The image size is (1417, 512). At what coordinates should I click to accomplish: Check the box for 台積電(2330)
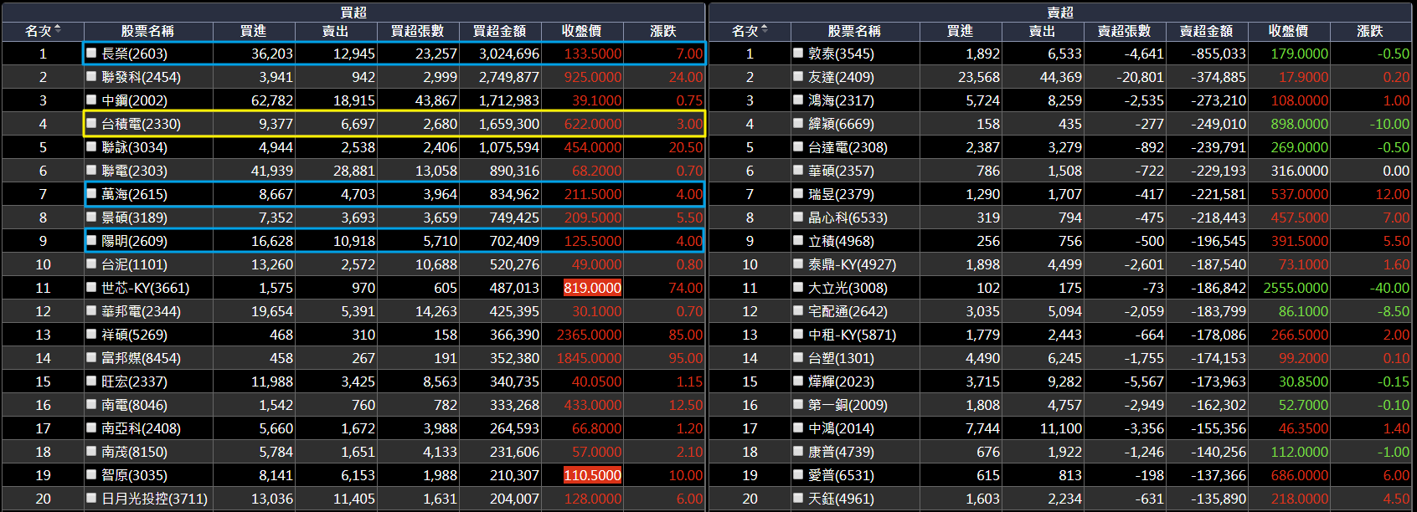pos(92,123)
